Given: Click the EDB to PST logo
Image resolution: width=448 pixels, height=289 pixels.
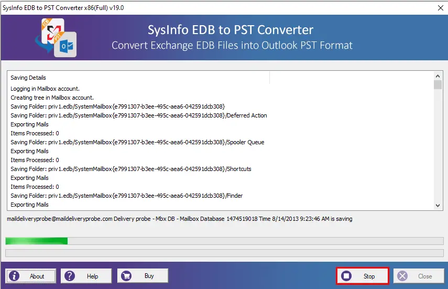Looking at the screenshot, I should (x=56, y=37).
